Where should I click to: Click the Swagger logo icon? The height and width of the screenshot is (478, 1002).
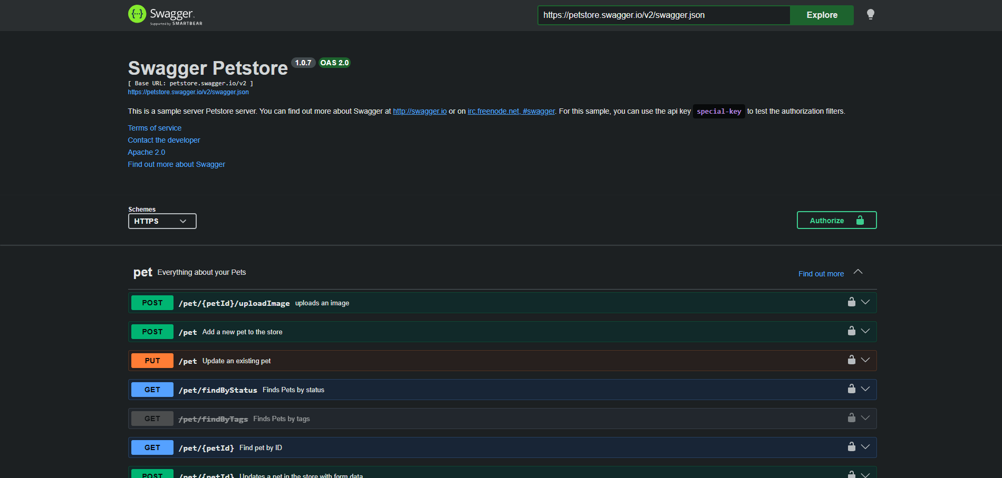(137, 14)
